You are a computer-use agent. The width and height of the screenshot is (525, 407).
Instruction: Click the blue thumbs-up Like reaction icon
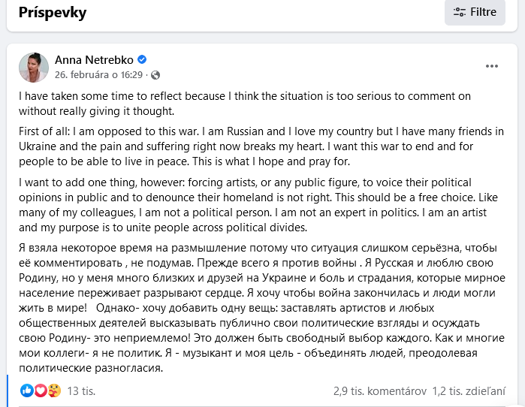[x=27, y=390]
